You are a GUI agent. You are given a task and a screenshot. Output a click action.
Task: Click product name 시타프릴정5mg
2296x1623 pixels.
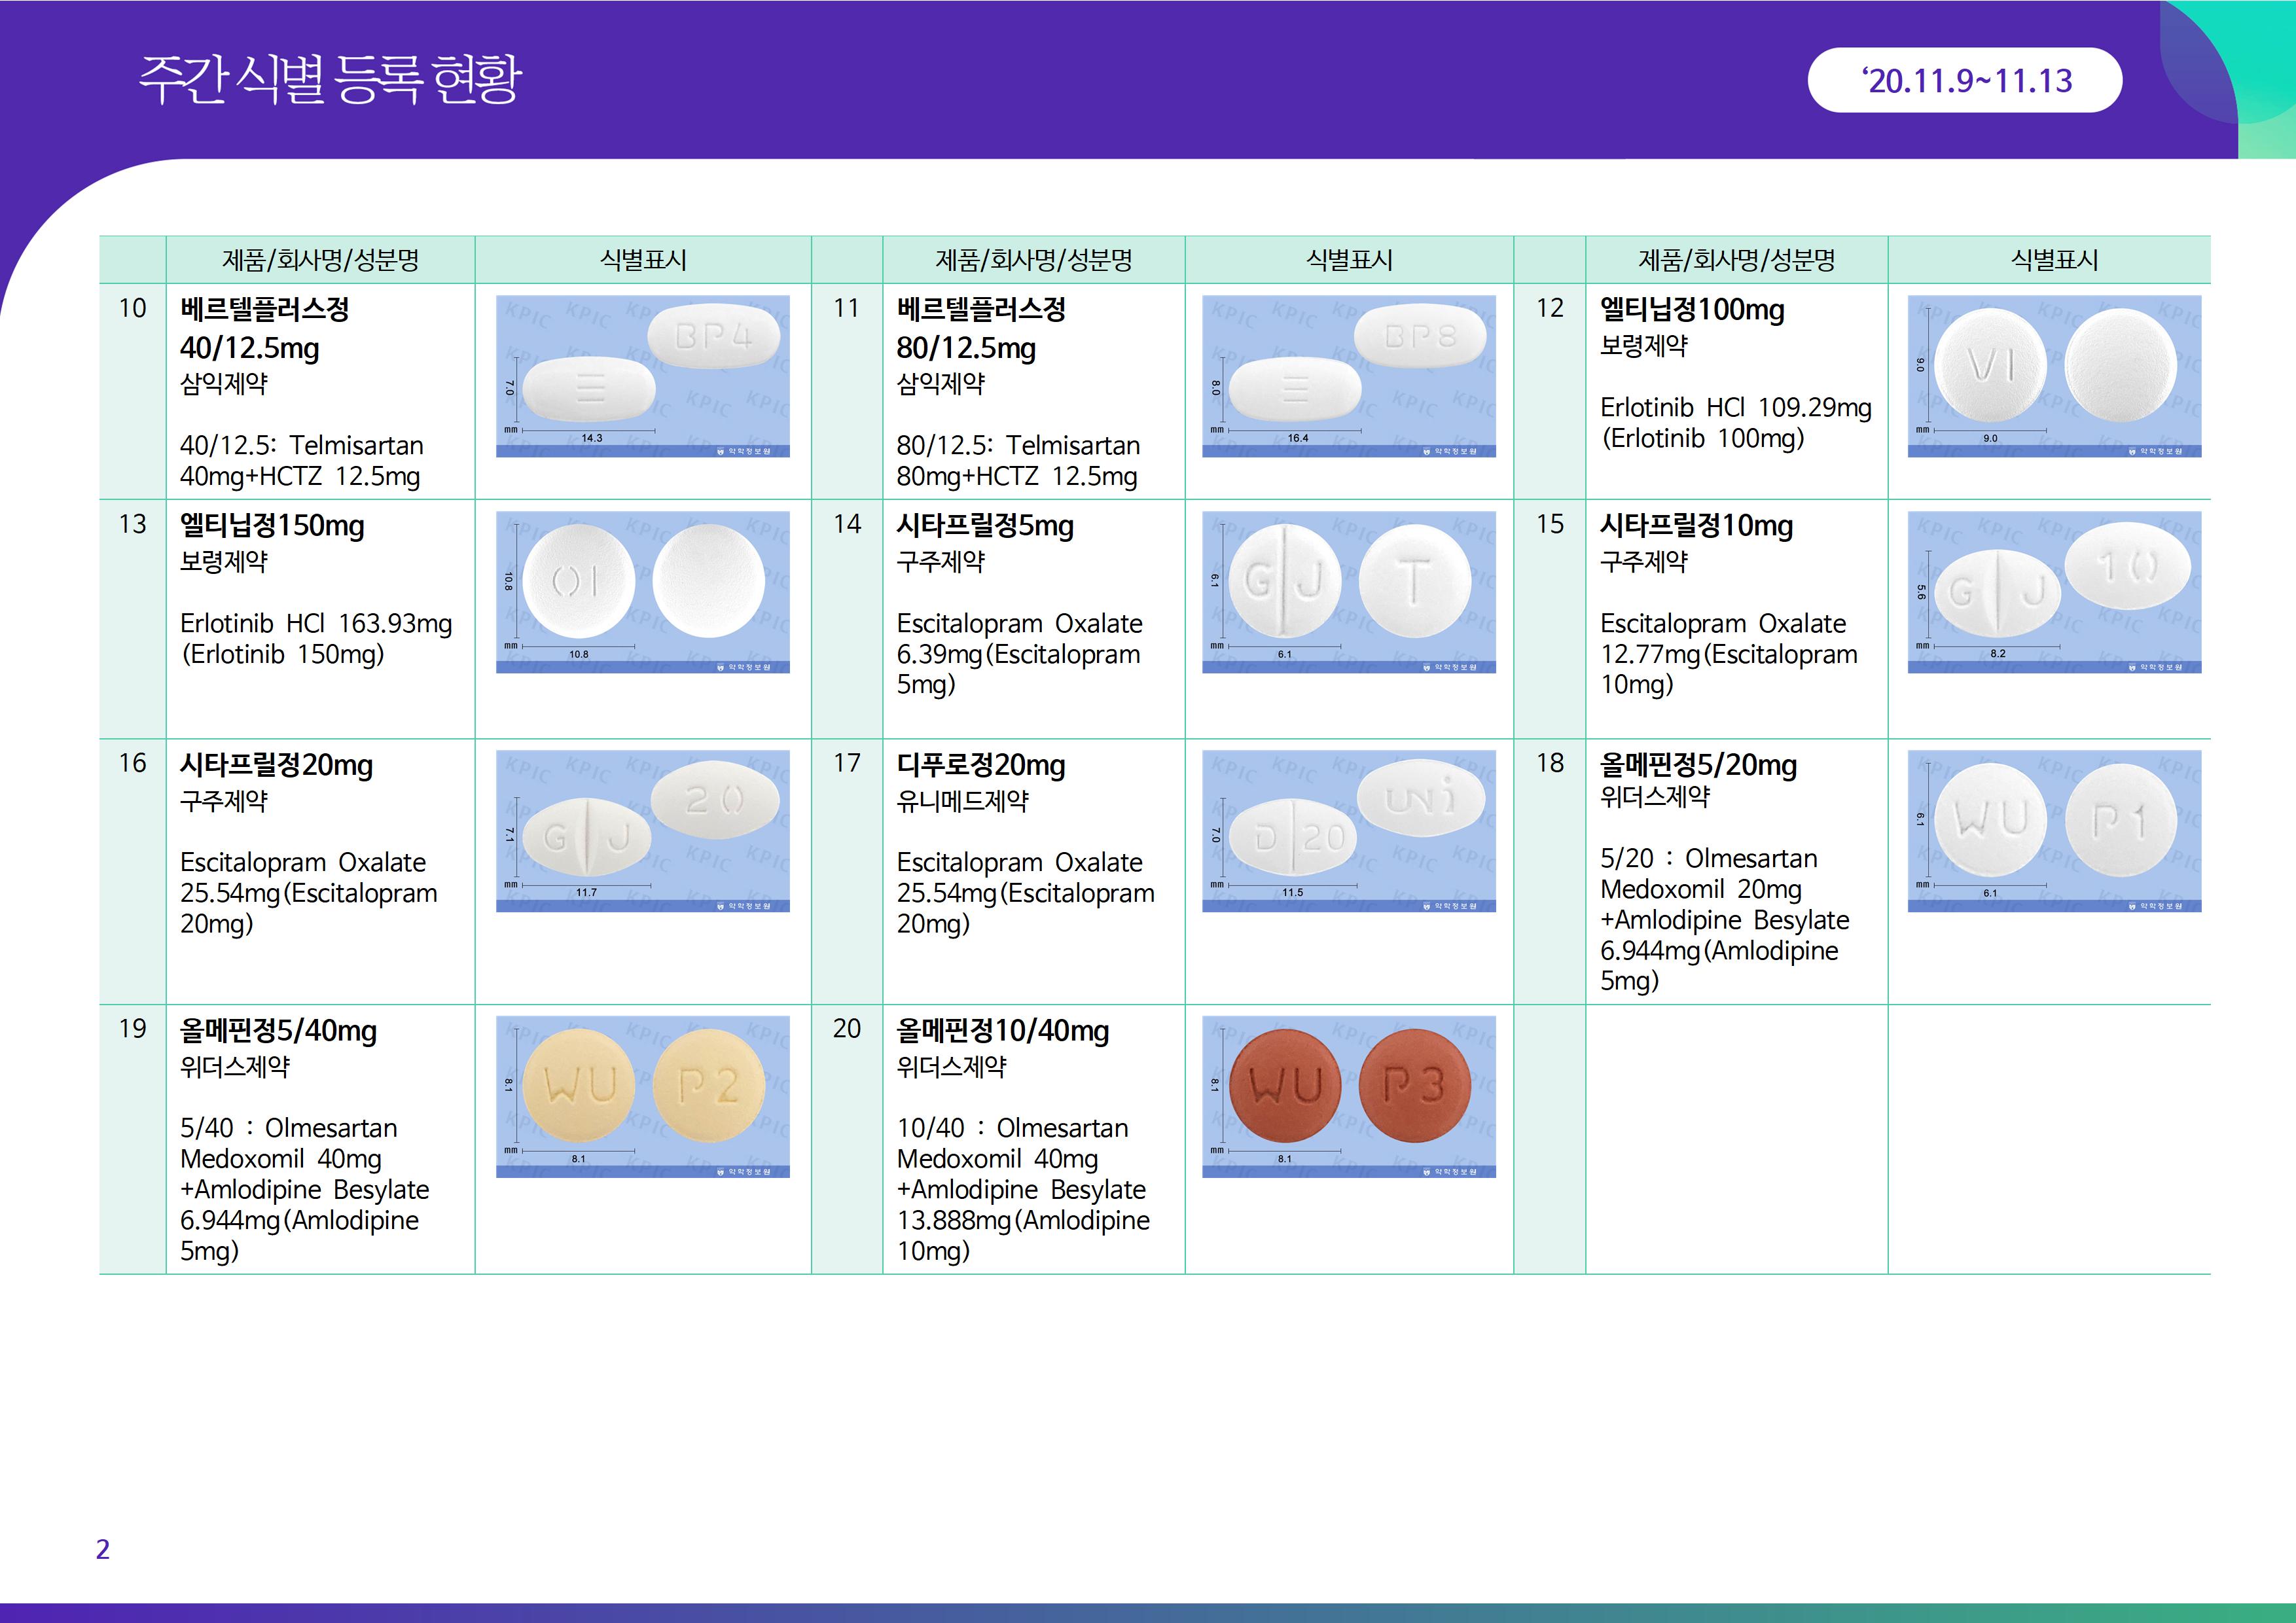tap(985, 526)
